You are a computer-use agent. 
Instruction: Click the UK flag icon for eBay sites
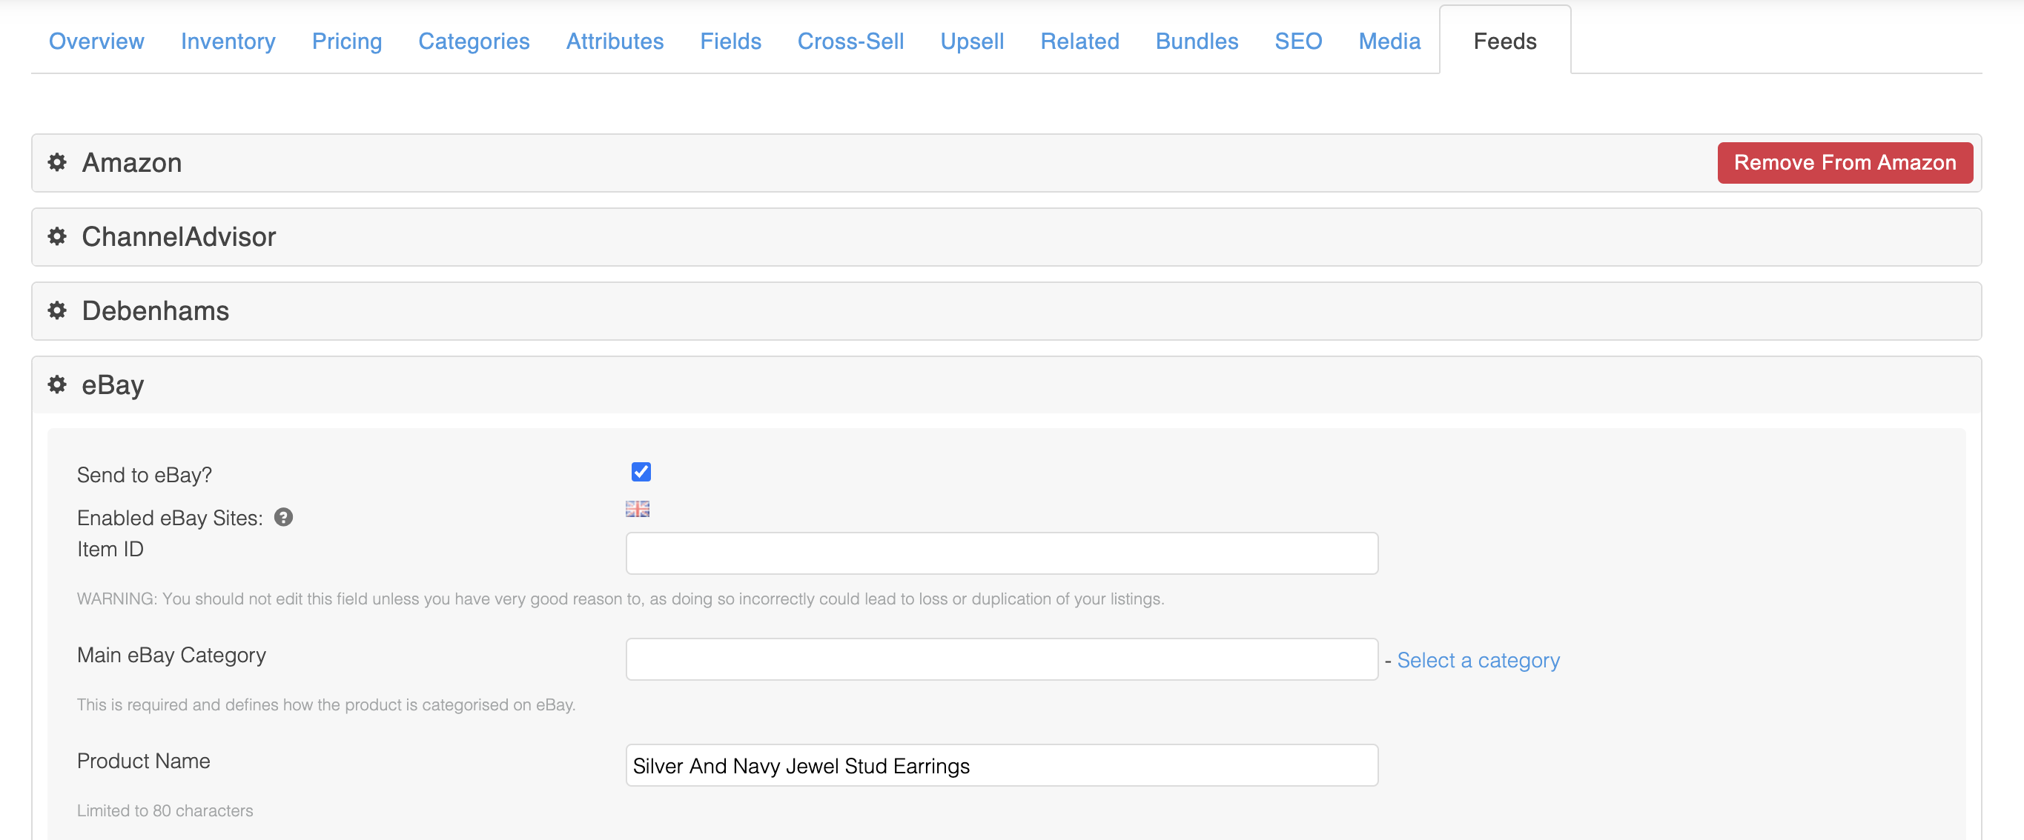coord(637,509)
